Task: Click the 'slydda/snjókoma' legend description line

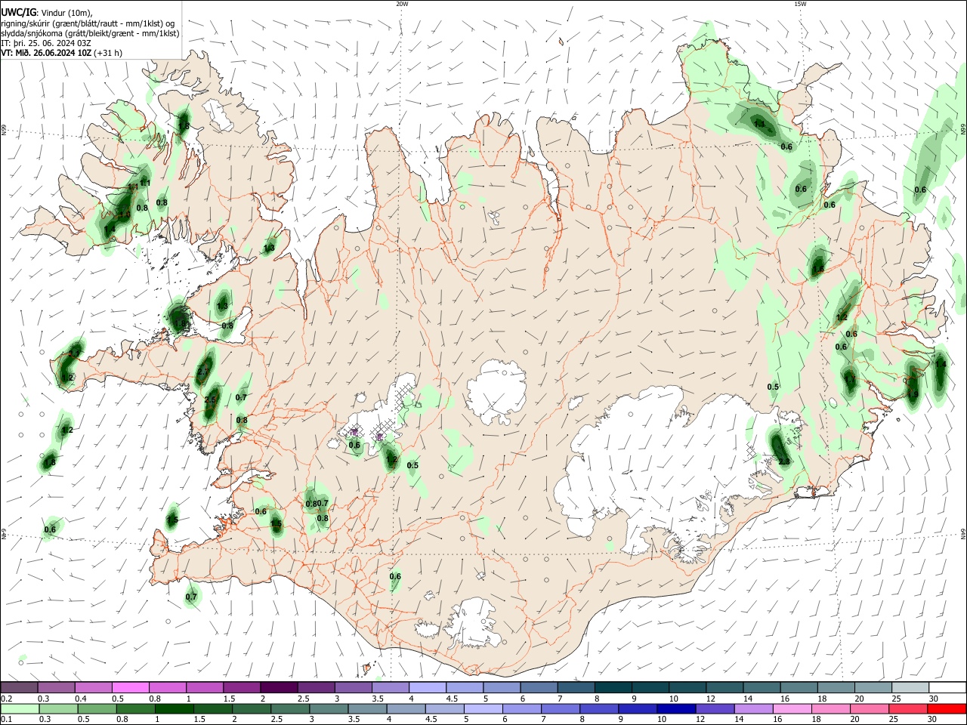Action: pyautogui.click(x=90, y=33)
